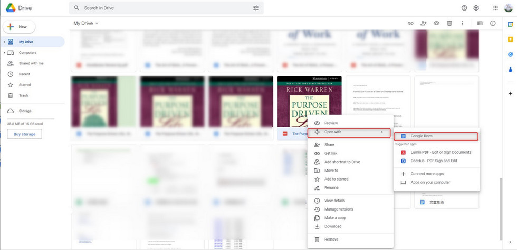Open the search options filter icon
The width and height of the screenshot is (517, 250).
coord(256,8)
